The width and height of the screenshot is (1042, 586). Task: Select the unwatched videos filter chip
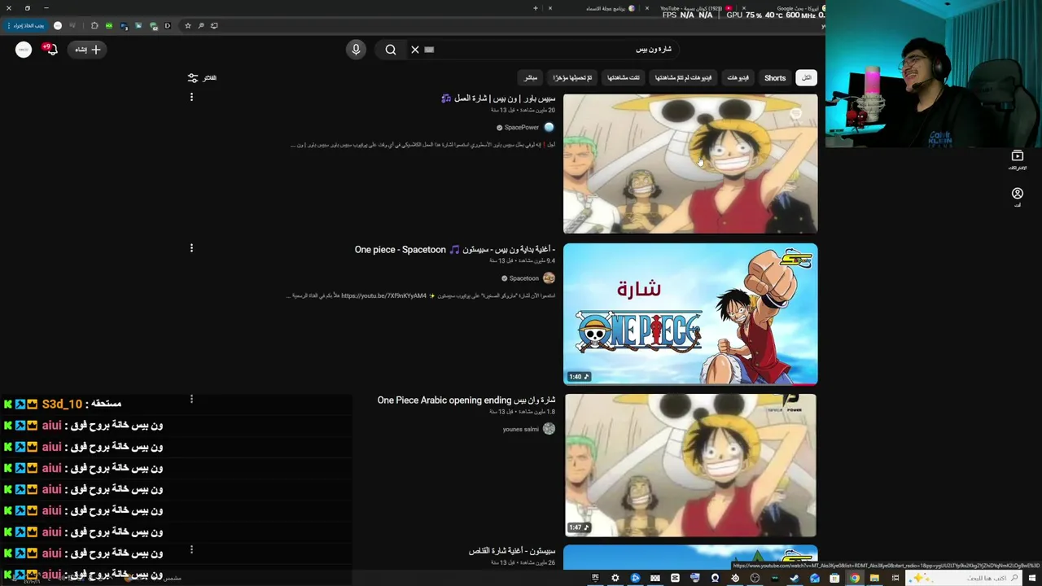click(683, 77)
